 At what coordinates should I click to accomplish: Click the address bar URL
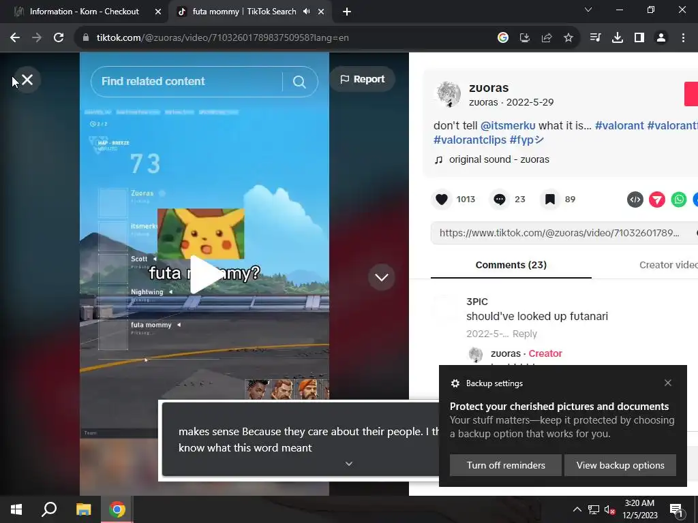tap(223, 38)
